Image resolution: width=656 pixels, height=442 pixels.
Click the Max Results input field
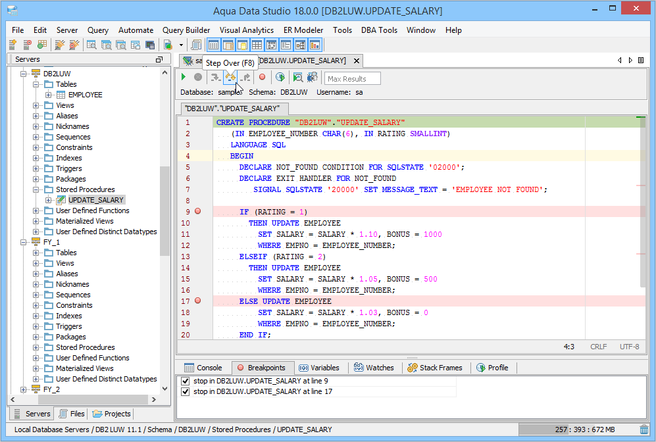[x=353, y=78]
